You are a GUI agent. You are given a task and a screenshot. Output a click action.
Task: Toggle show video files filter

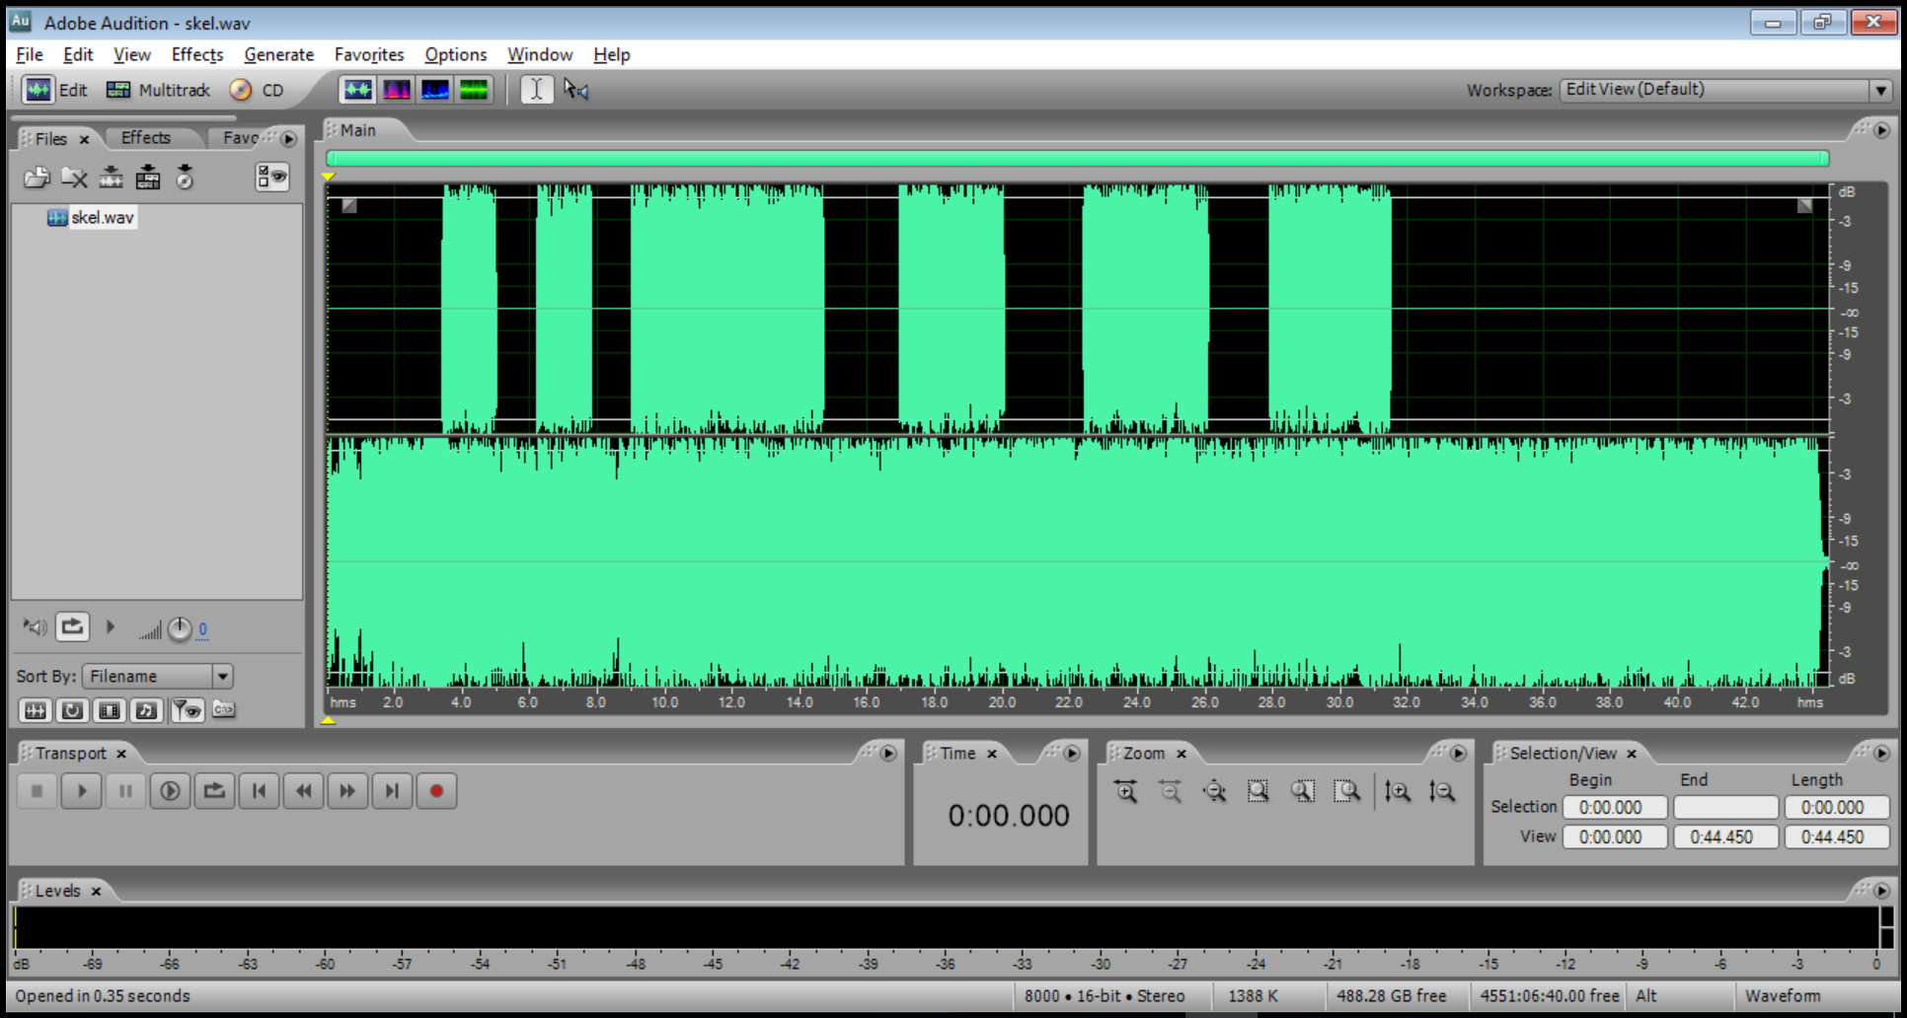pos(110,710)
